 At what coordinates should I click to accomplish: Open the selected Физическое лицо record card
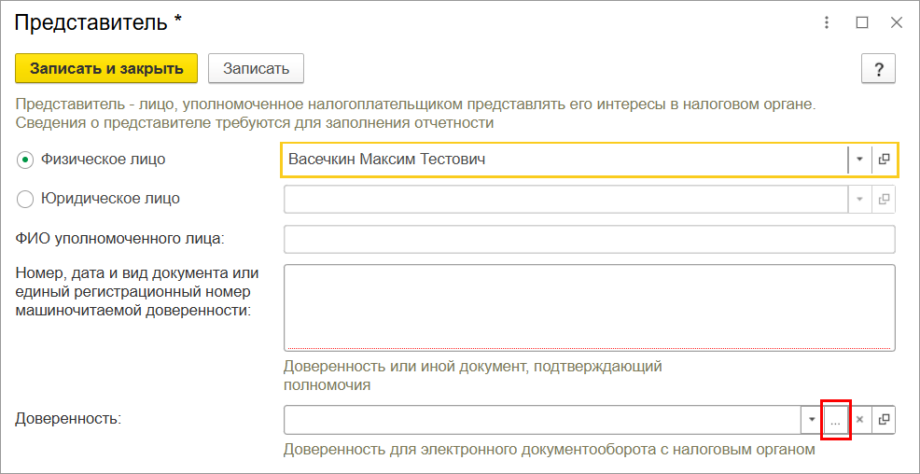pos(884,160)
